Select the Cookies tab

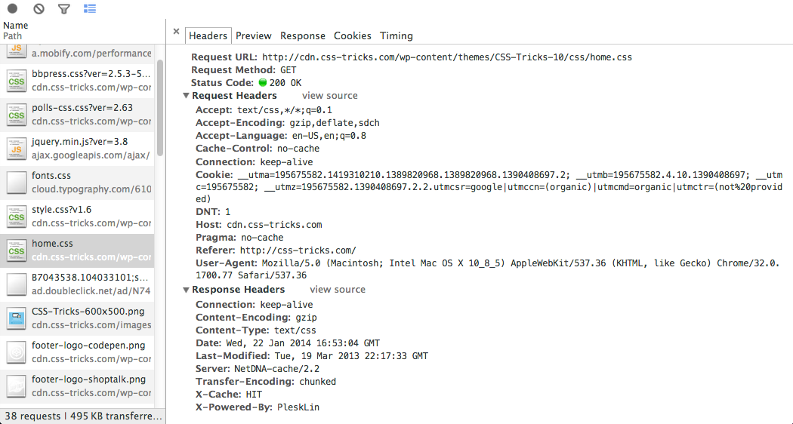(352, 35)
